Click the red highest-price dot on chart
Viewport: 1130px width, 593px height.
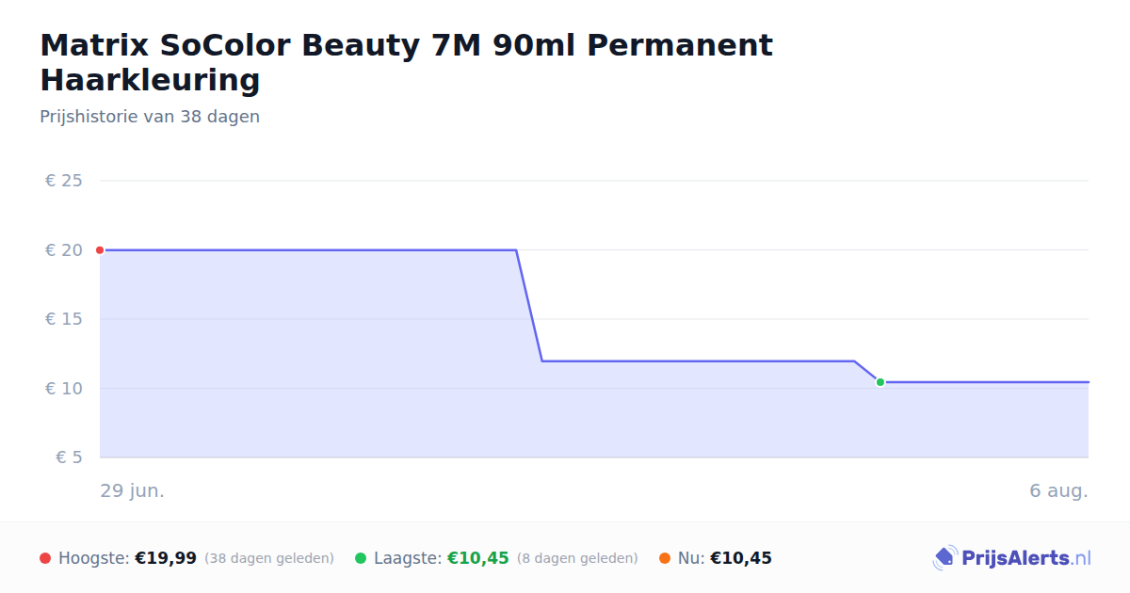point(100,250)
